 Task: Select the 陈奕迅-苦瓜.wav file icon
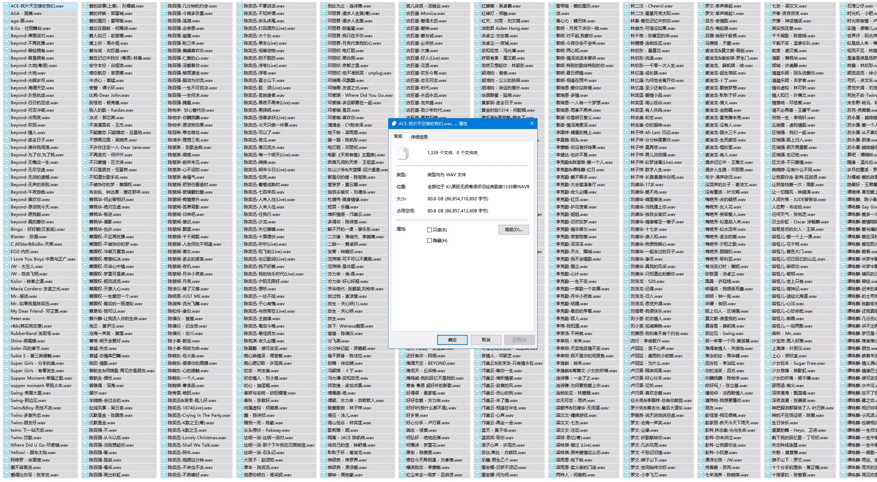[x=240, y=140]
